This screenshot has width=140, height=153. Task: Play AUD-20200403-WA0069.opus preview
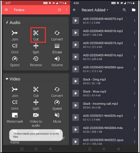(76, 69)
